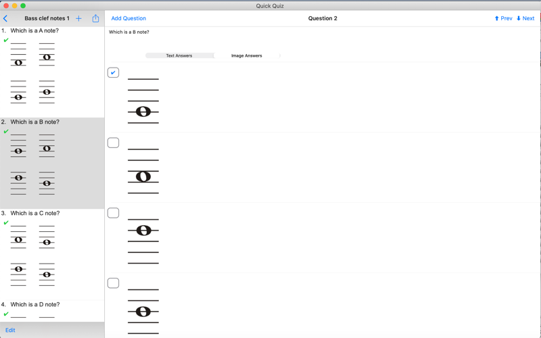Open the share icon in sidebar header

click(95, 18)
